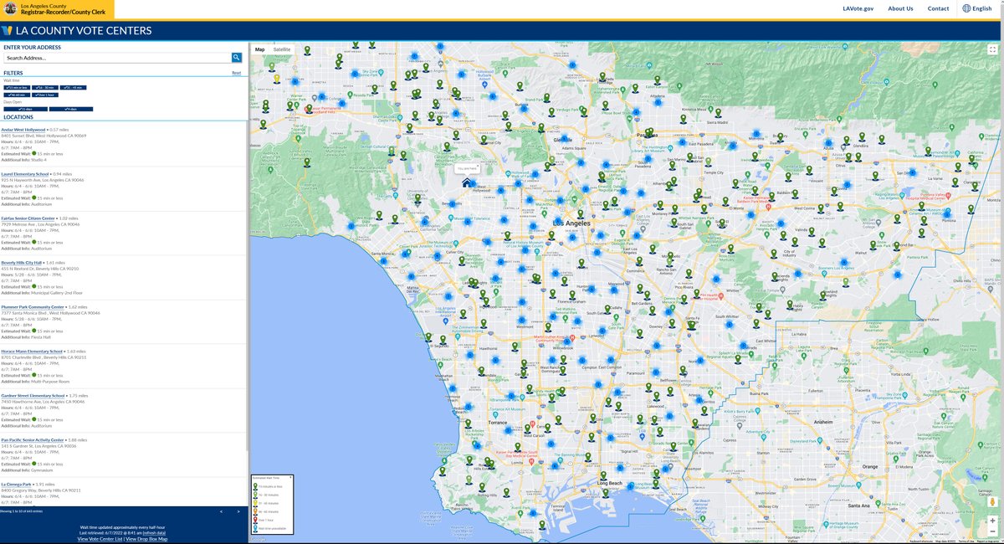Image resolution: width=1004 pixels, height=544 pixels.
Task: Click the 'Last retrieved: 6/7/2022' text
Action: click(110, 533)
